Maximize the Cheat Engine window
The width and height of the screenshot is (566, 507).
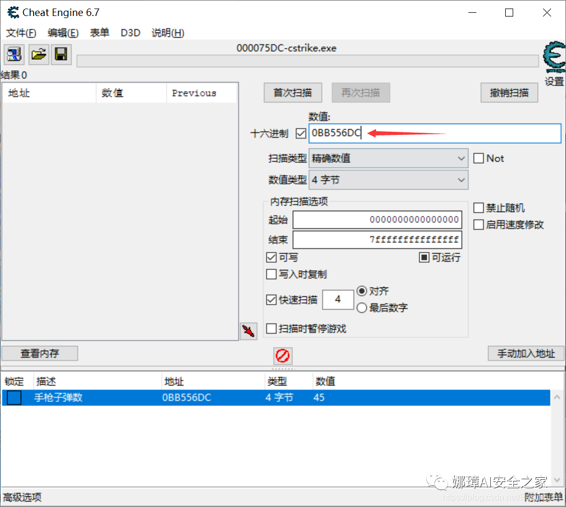click(x=509, y=13)
